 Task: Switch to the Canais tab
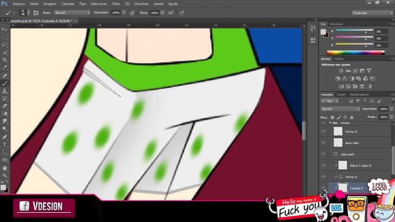[341, 94]
